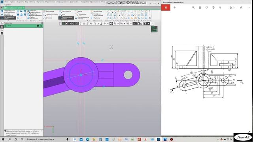Screen dimensions: 253x142
Task: Click Add to plus icon in Photos
Action: pyautogui.click(x=175, y=7)
